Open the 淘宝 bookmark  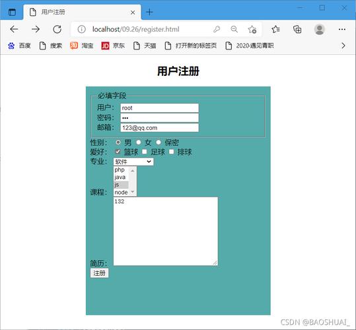click(82, 46)
